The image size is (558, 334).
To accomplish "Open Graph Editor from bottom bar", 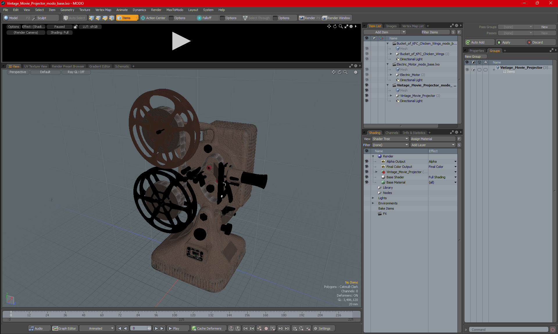I will pyautogui.click(x=55, y=328).
